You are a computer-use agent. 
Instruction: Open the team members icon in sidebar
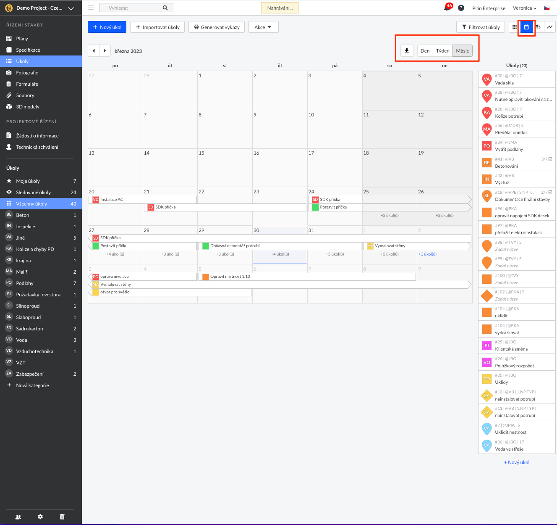18,517
